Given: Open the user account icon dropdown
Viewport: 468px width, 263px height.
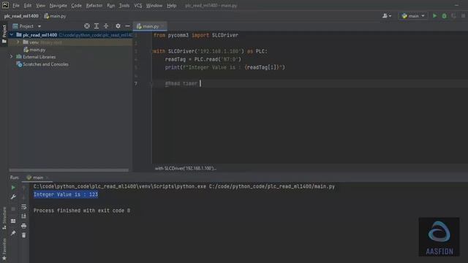Looking at the screenshot, I should pyautogui.click(x=387, y=16).
